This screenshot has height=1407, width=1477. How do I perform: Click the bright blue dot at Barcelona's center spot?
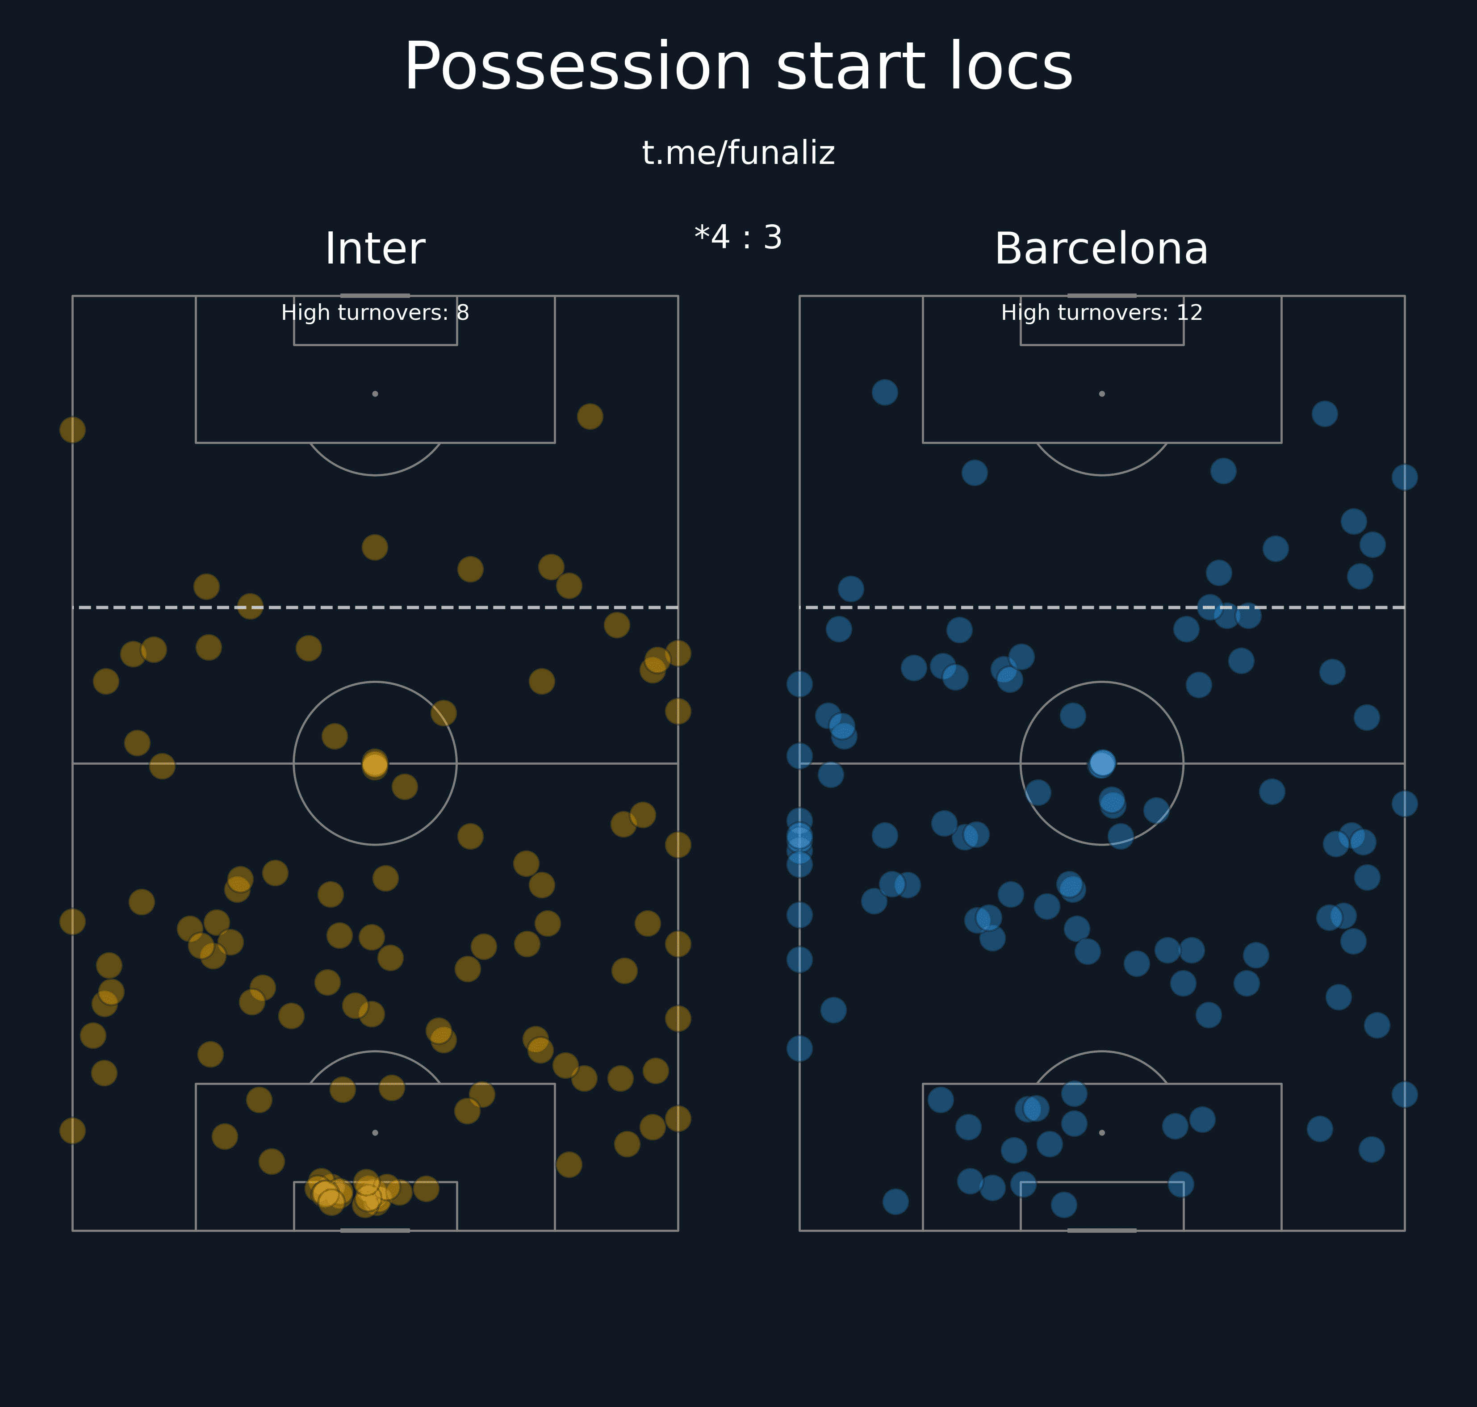1102,763
